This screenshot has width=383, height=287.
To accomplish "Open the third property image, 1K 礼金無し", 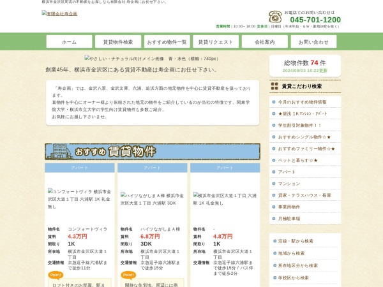I will (225, 199).
